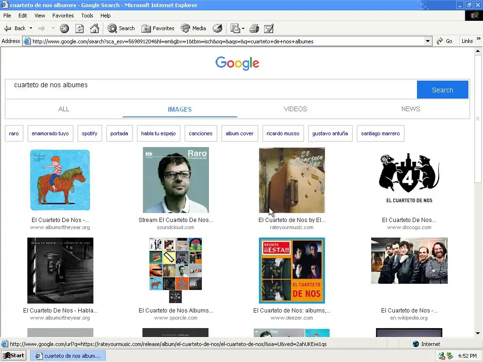Open the Favorites menu
Image resolution: width=483 pixels, height=362 pixels.
[63, 16]
